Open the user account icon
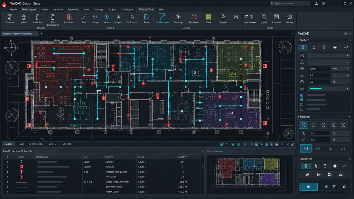This screenshot has height=199, width=354. click(316, 4)
